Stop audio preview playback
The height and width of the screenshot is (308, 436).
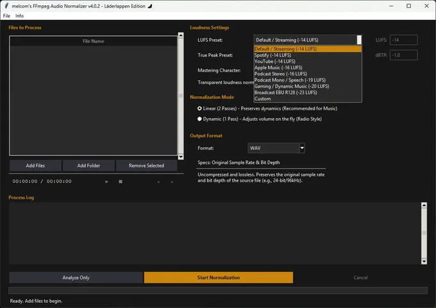pos(121,182)
